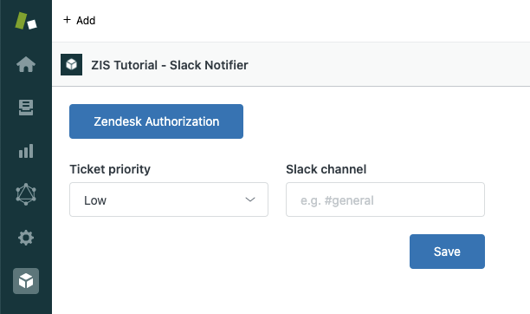Open the Ticket priority combo box
This screenshot has height=314, width=530.
pos(169,200)
